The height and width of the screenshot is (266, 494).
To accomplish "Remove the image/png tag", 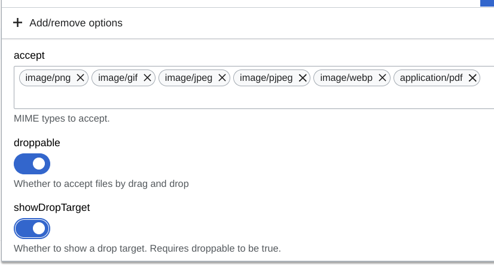I will [x=80, y=78].
